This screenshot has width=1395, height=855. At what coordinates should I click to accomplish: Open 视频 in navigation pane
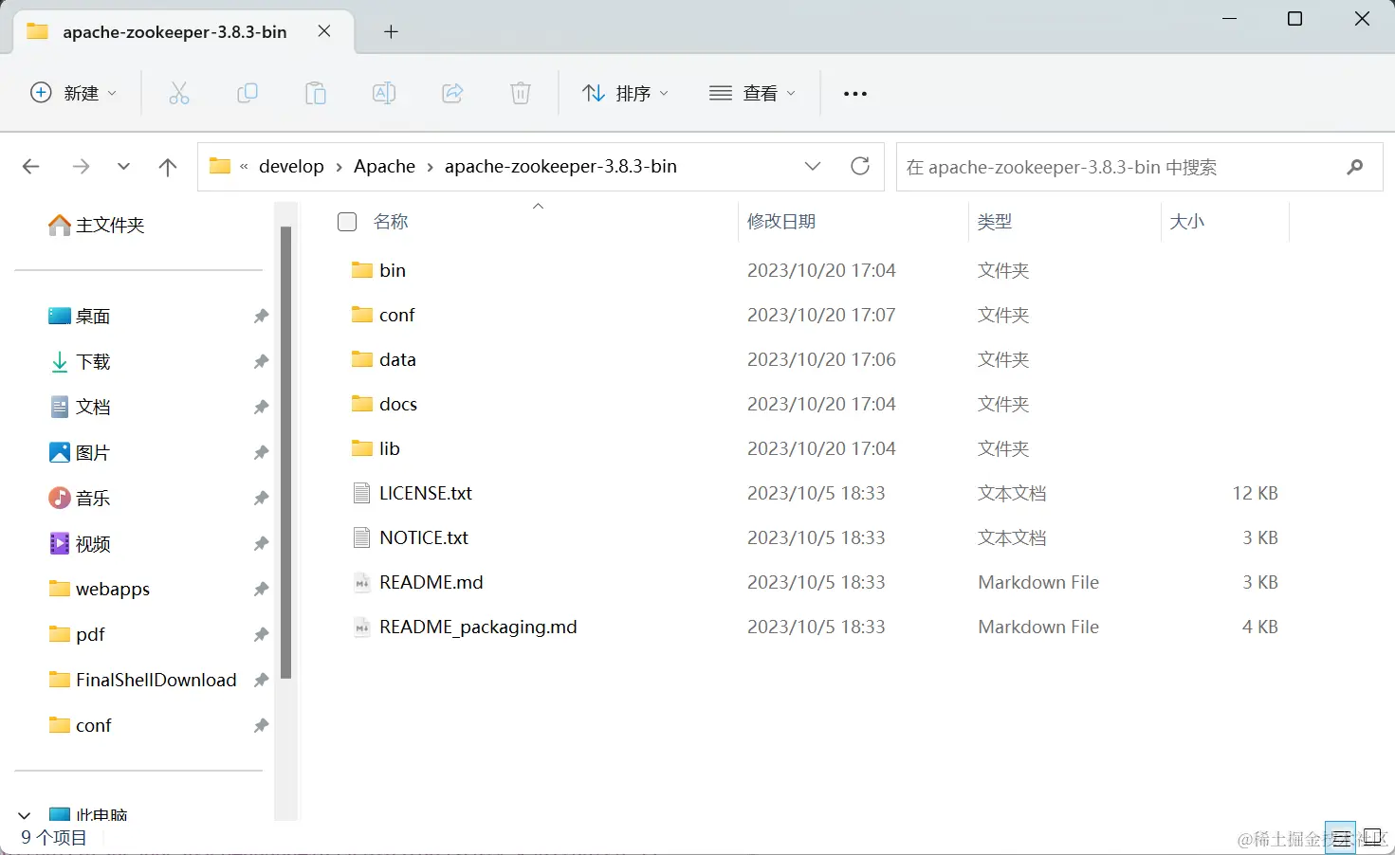coord(81,543)
